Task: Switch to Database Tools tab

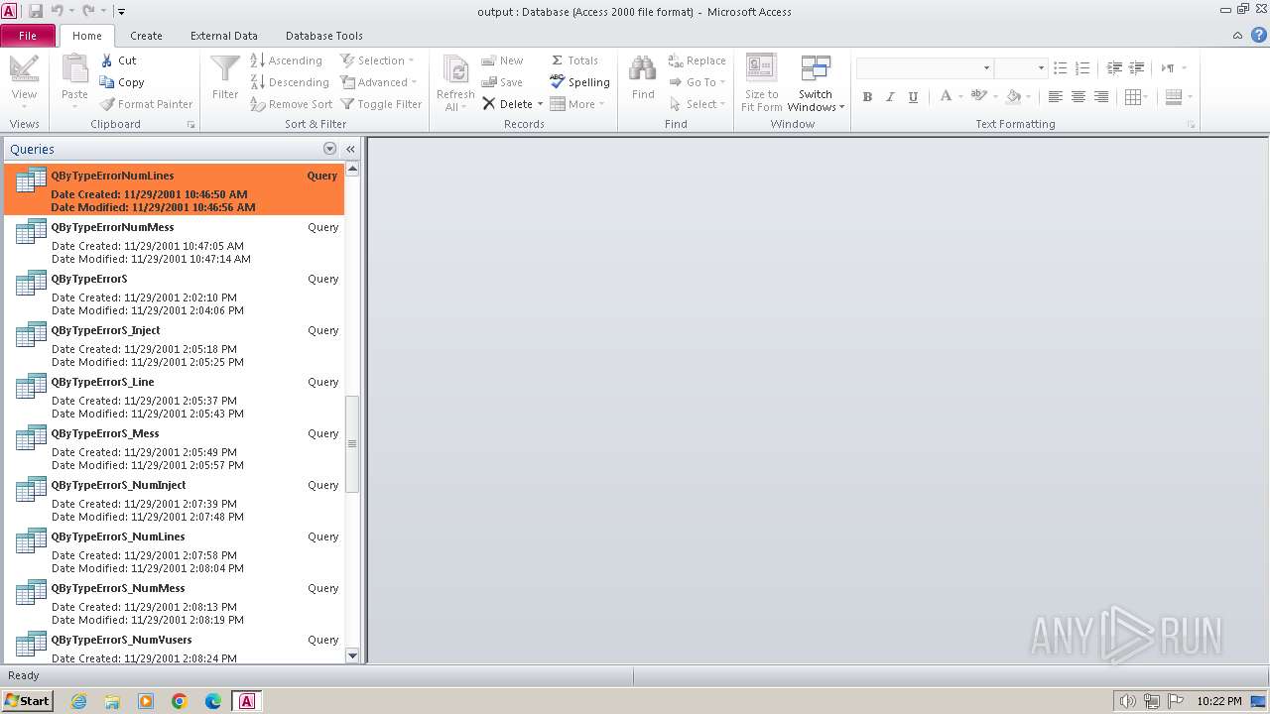Action: pyautogui.click(x=324, y=36)
